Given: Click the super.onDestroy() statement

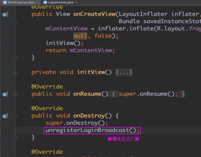Looking at the screenshot, I should coord(77,123).
